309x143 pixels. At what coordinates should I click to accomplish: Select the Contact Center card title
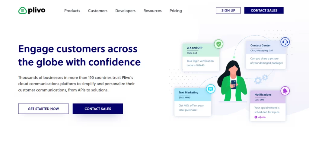click(260, 46)
